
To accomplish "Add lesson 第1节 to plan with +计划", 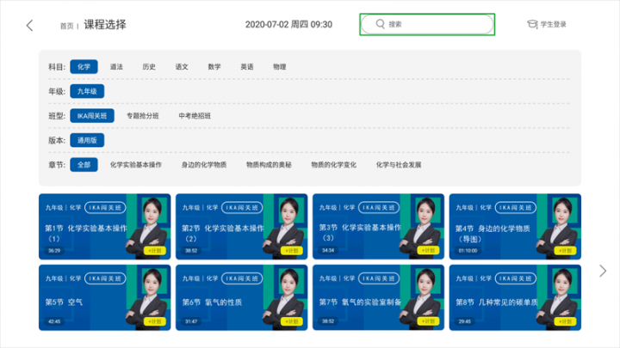I will coord(155,251).
